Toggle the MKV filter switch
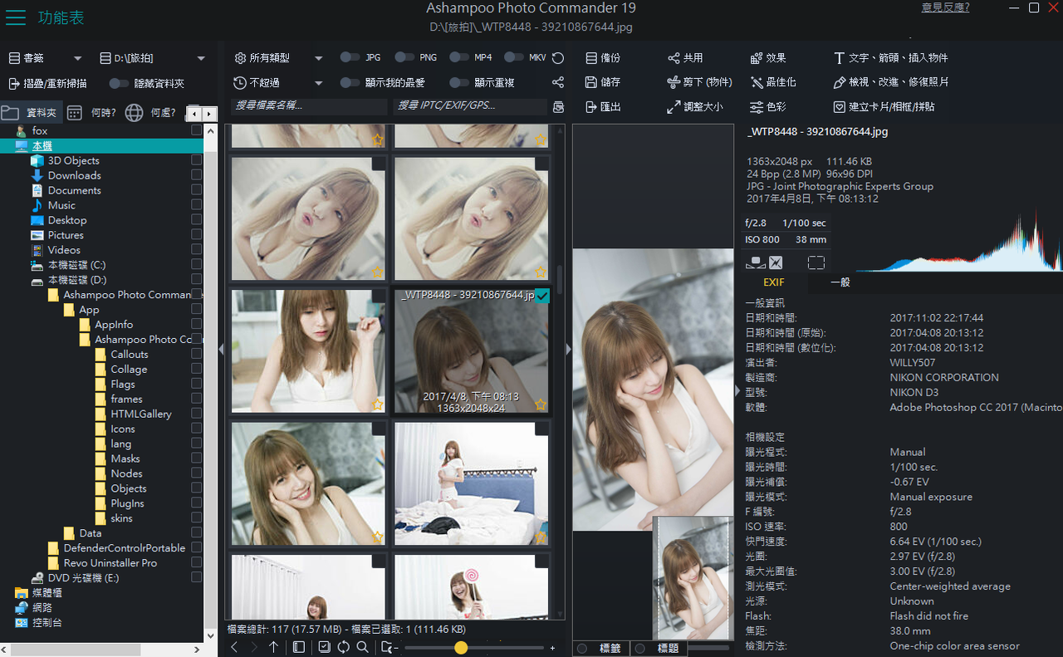This screenshot has width=1063, height=657. (x=514, y=57)
